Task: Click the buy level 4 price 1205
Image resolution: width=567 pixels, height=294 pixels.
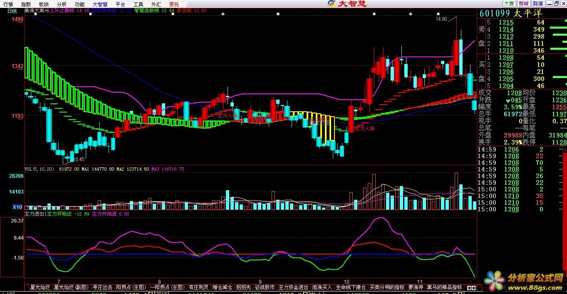Action: [506, 79]
